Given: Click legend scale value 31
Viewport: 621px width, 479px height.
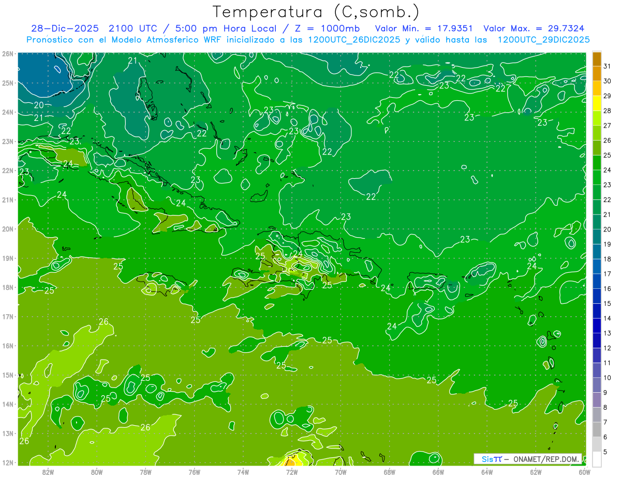Looking at the screenshot, I should (607, 66).
